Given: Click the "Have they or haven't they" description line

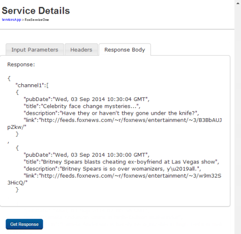Looking at the screenshot, I should pyautogui.click(x=111, y=113).
